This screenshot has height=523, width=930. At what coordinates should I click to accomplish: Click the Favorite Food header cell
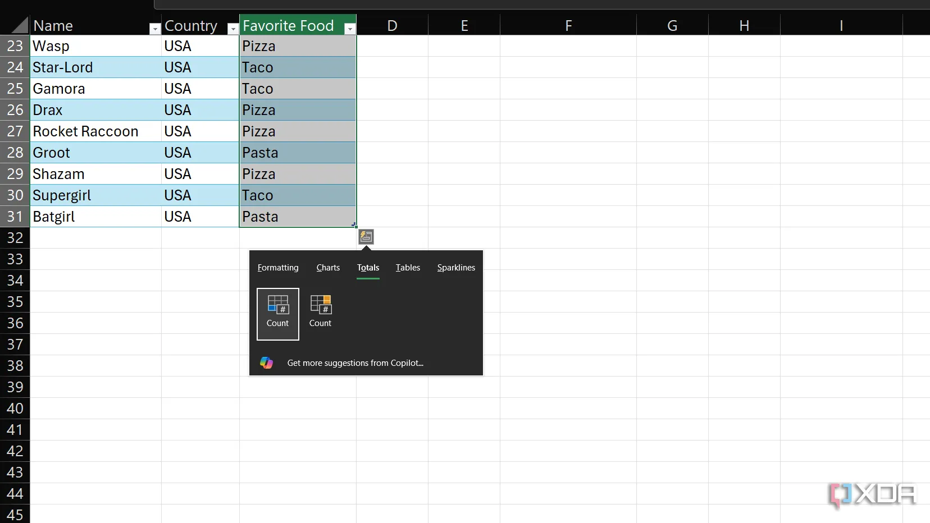pos(298,25)
